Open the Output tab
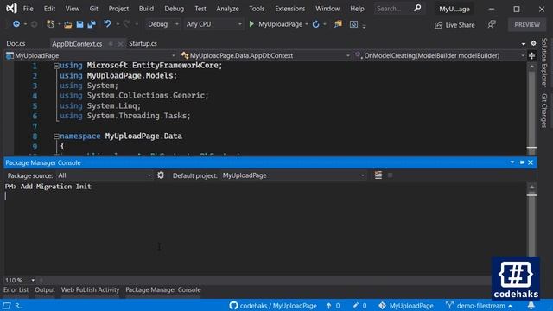The width and height of the screenshot is (553, 311). coord(45,290)
